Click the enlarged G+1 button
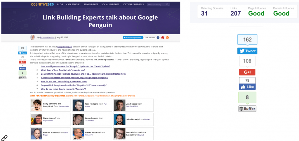This screenshot has width=299, height=141. click(x=247, y=72)
